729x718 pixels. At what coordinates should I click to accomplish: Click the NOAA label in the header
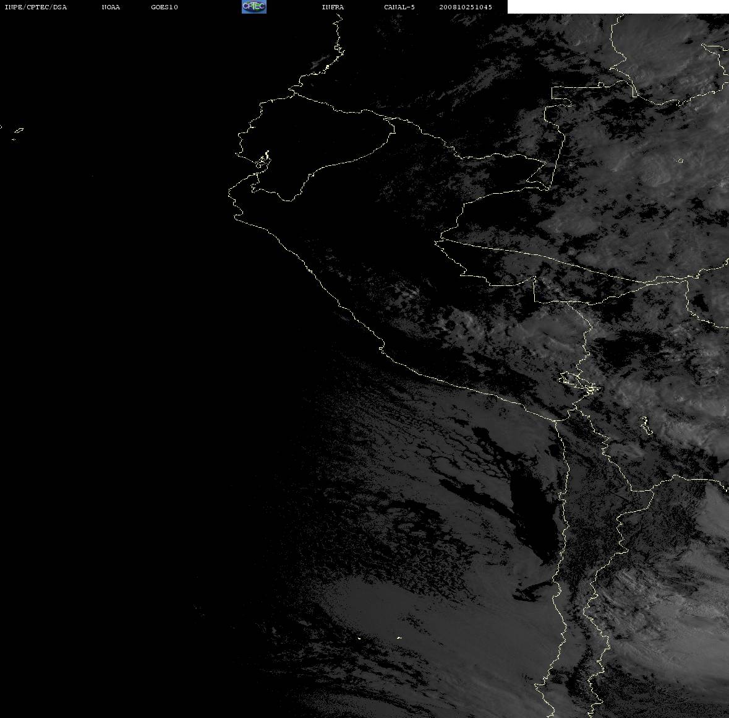pyautogui.click(x=111, y=7)
